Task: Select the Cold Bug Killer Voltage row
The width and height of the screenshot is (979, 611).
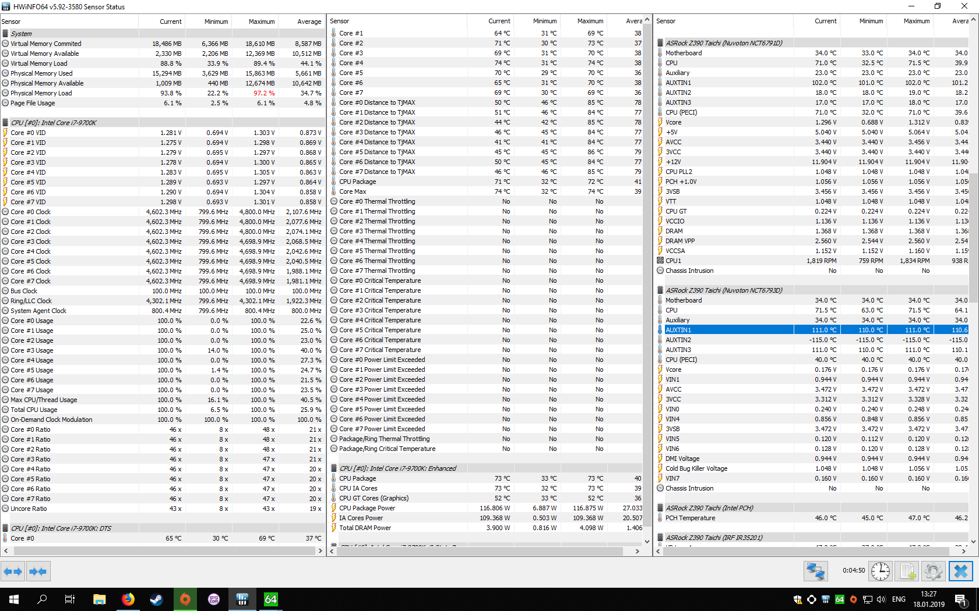Action: (812, 468)
